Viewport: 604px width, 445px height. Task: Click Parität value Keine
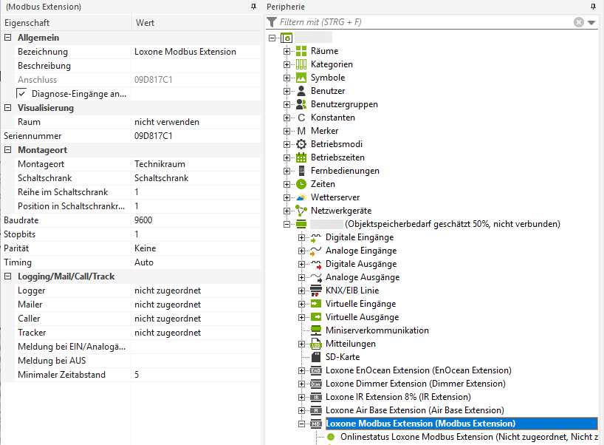[x=196, y=248]
